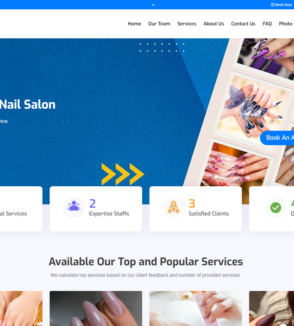
Task: Expand the top bar chevron dropdown
Action: coord(153,5)
